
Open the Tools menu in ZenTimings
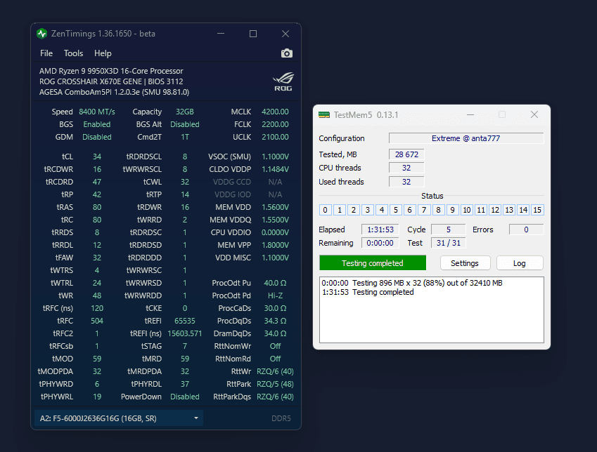point(73,53)
